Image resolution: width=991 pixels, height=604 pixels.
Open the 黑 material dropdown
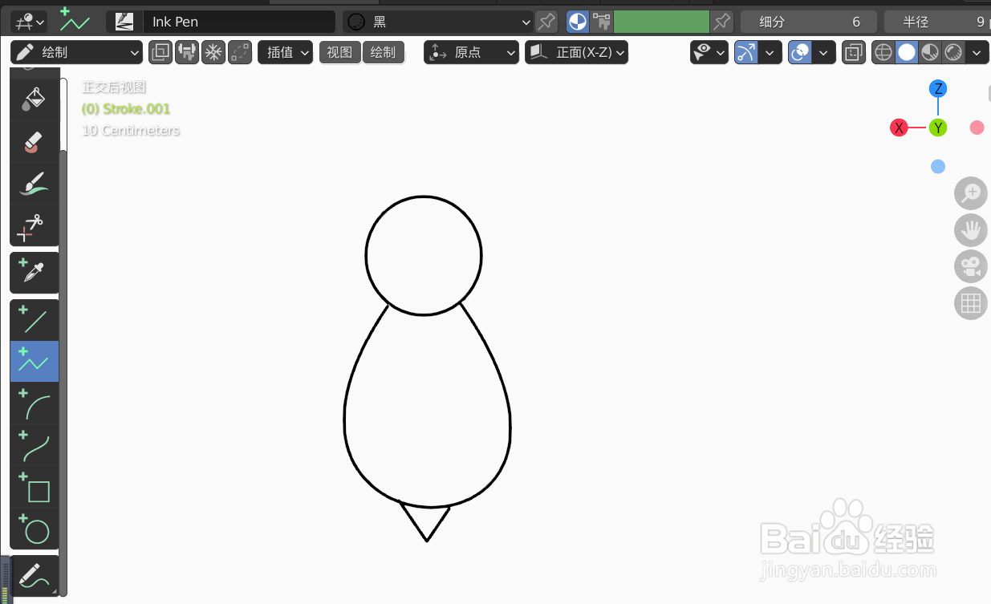(438, 22)
